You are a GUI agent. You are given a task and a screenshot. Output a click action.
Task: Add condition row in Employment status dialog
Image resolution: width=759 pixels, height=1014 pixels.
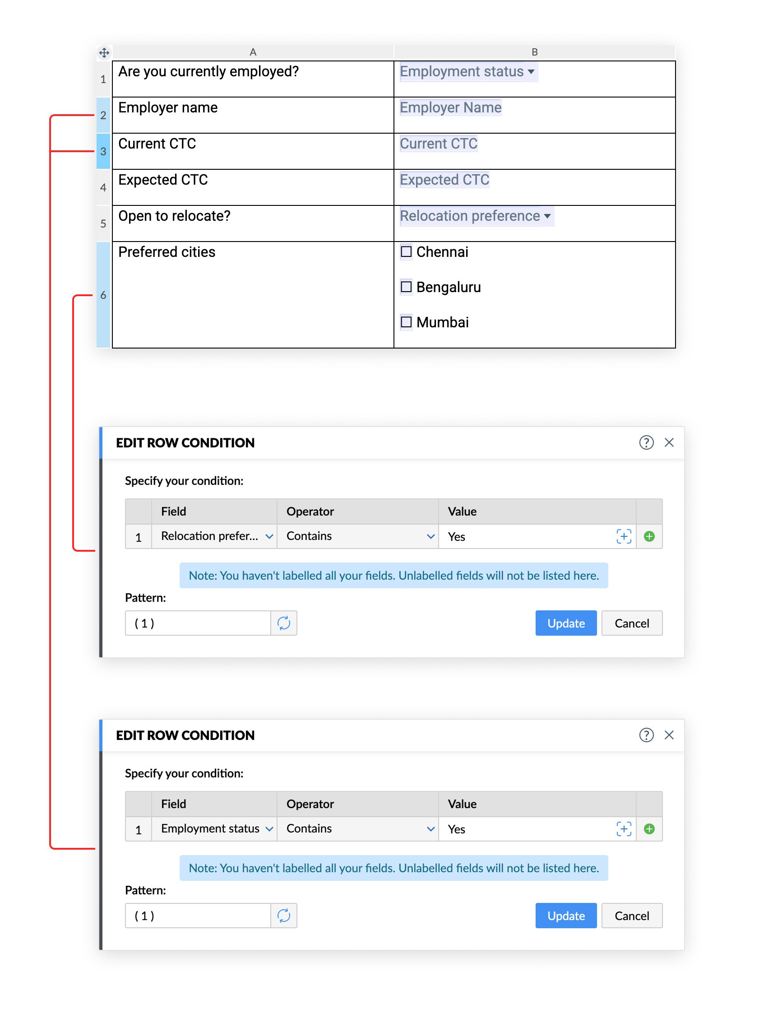coord(648,829)
